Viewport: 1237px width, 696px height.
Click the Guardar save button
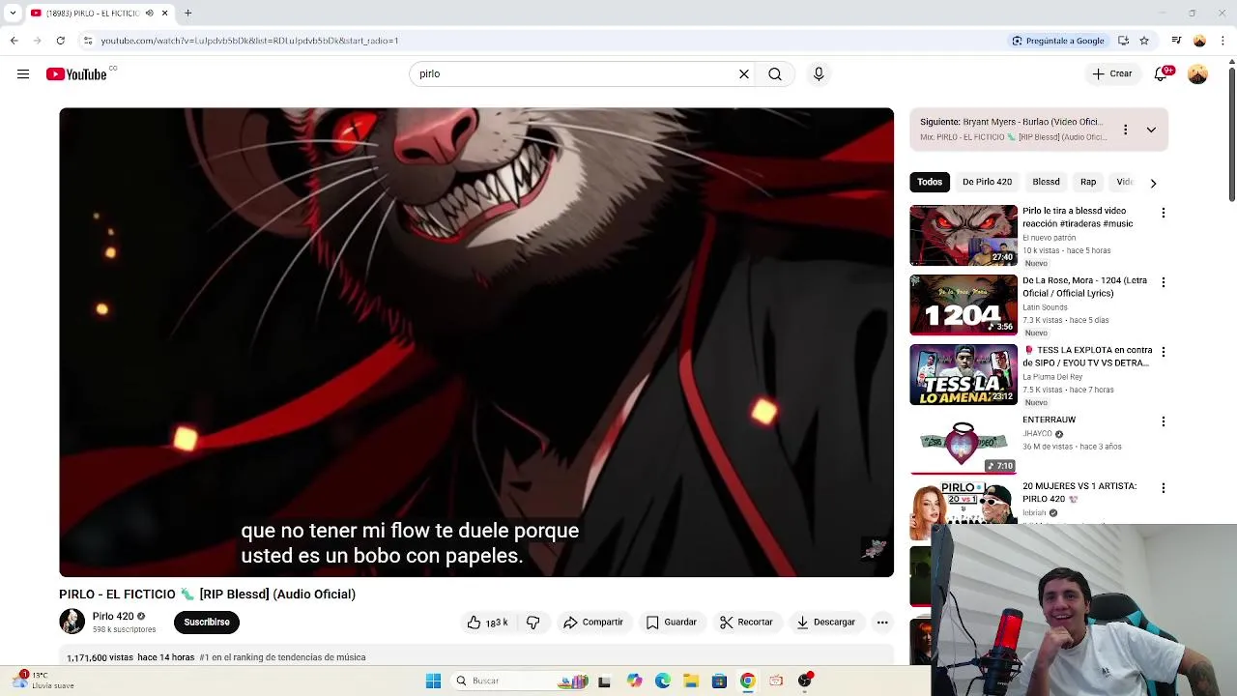671,623
